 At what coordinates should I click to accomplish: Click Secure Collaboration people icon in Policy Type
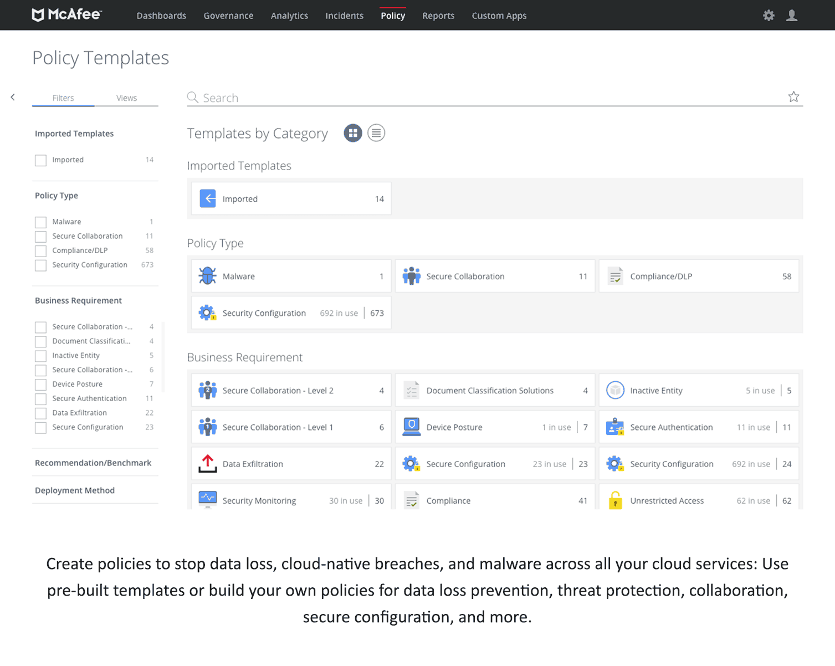412,276
